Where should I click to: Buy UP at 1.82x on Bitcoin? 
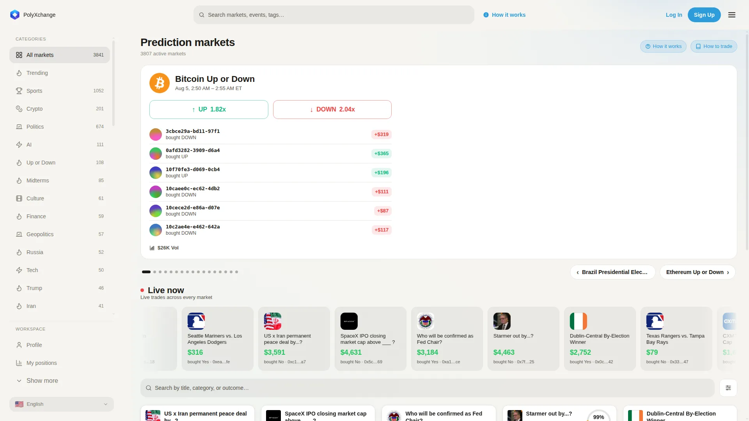click(209, 110)
